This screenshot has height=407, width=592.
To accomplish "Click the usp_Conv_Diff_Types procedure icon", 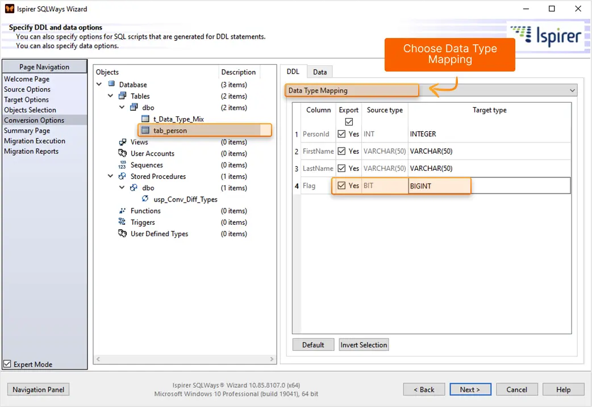I will 145,199.
